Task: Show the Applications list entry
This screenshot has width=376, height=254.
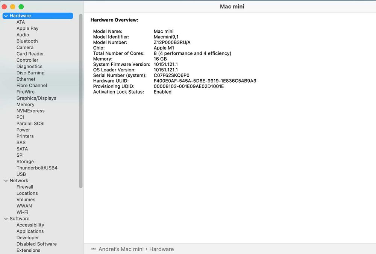Action: coord(30,231)
